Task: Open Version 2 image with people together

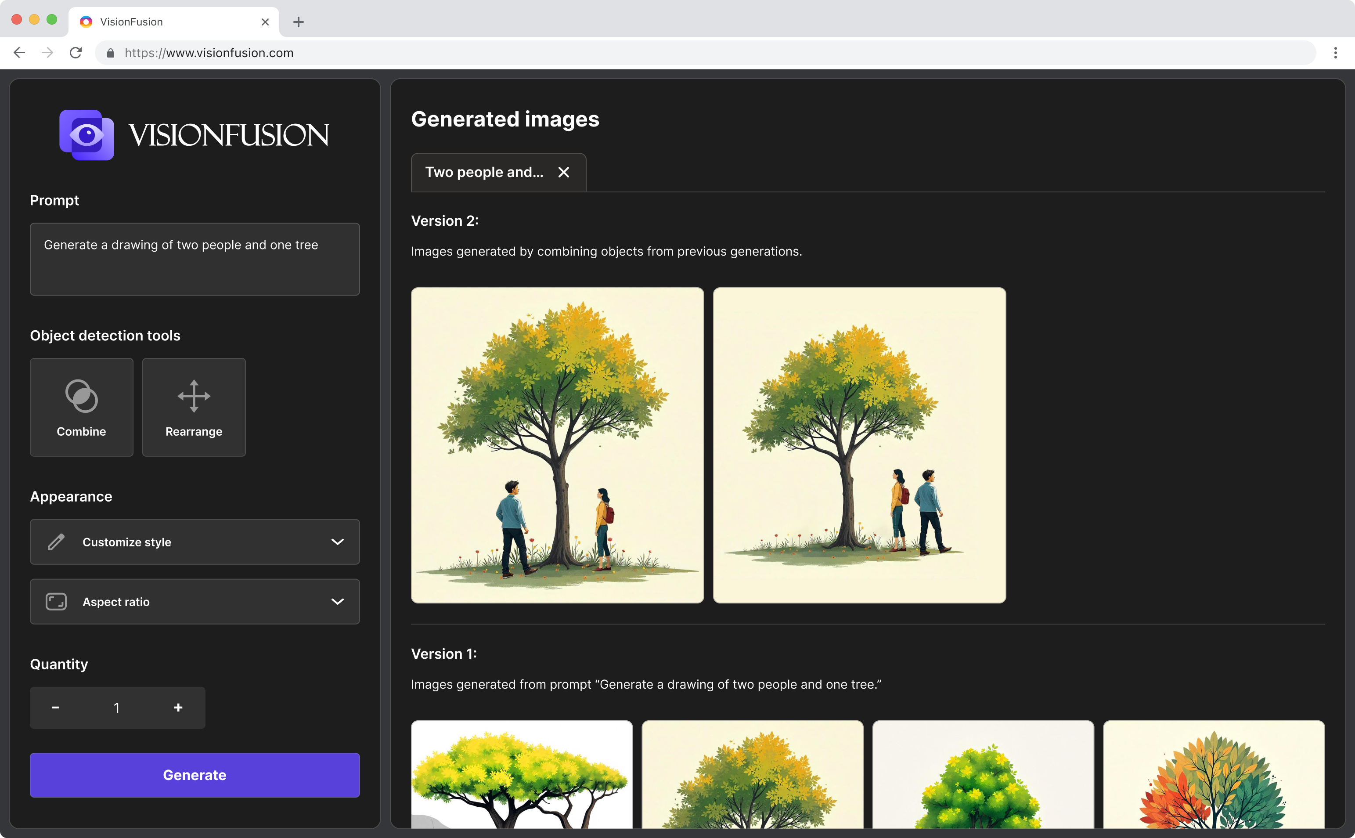Action: coord(859,444)
